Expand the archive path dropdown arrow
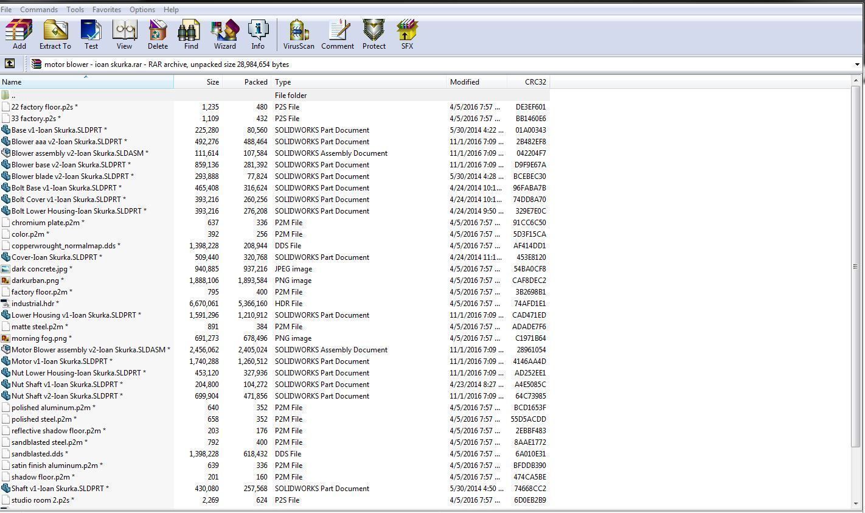The width and height of the screenshot is (865, 513). coord(857,64)
